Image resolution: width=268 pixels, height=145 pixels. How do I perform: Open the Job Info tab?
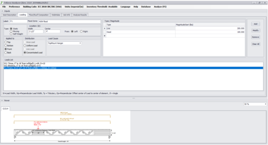[x=67, y=15]
